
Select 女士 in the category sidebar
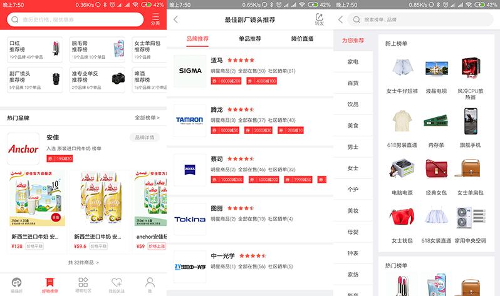click(x=353, y=168)
